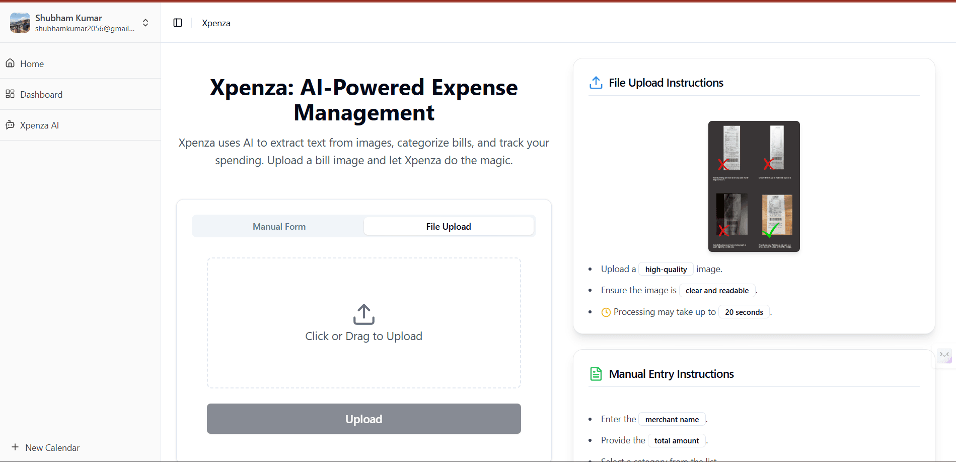Click the Manual Entry Instructions document icon
The width and height of the screenshot is (956, 462).
click(596, 374)
